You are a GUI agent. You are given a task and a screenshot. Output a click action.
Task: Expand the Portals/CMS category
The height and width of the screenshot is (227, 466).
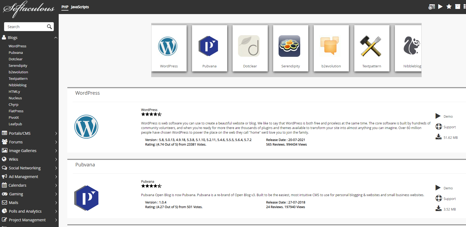pyautogui.click(x=56, y=133)
